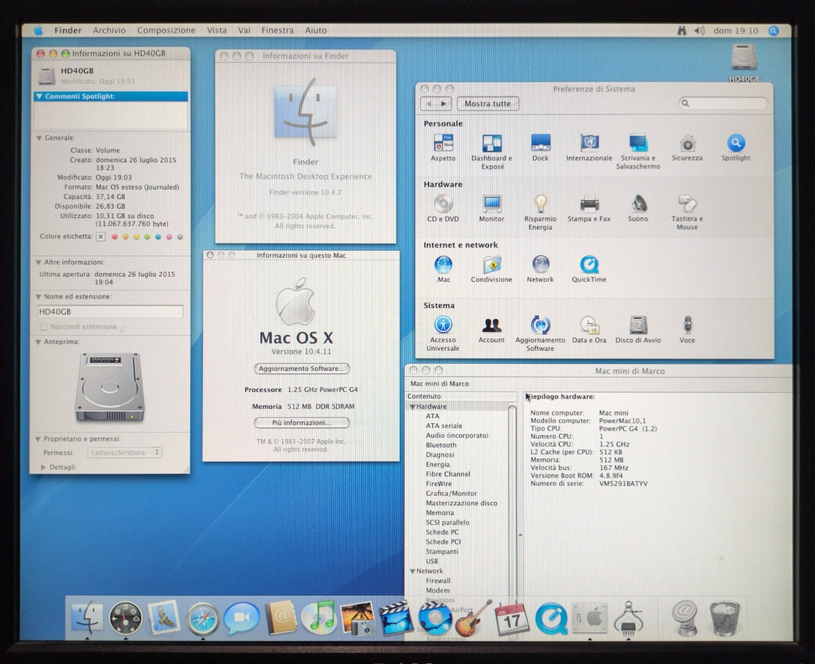Collapse the Generale section
The width and height of the screenshot is (815, 664).
pos(39,138)
